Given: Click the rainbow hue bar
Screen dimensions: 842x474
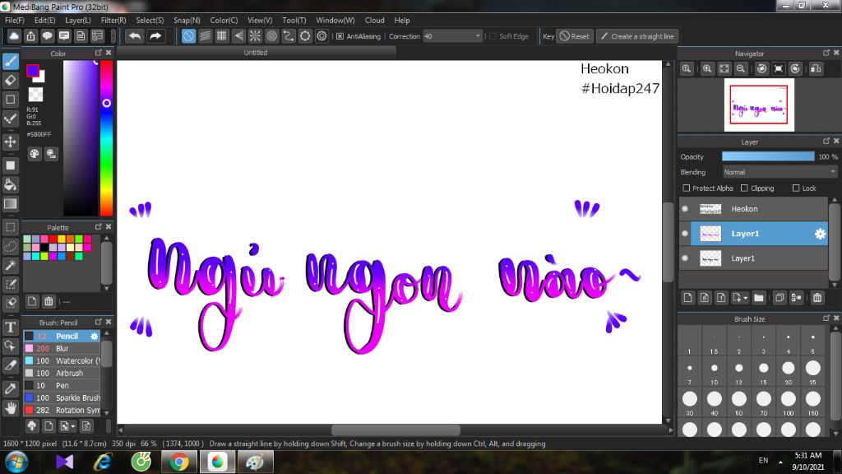Looking at the screenshot, I should tap(106, 138).
